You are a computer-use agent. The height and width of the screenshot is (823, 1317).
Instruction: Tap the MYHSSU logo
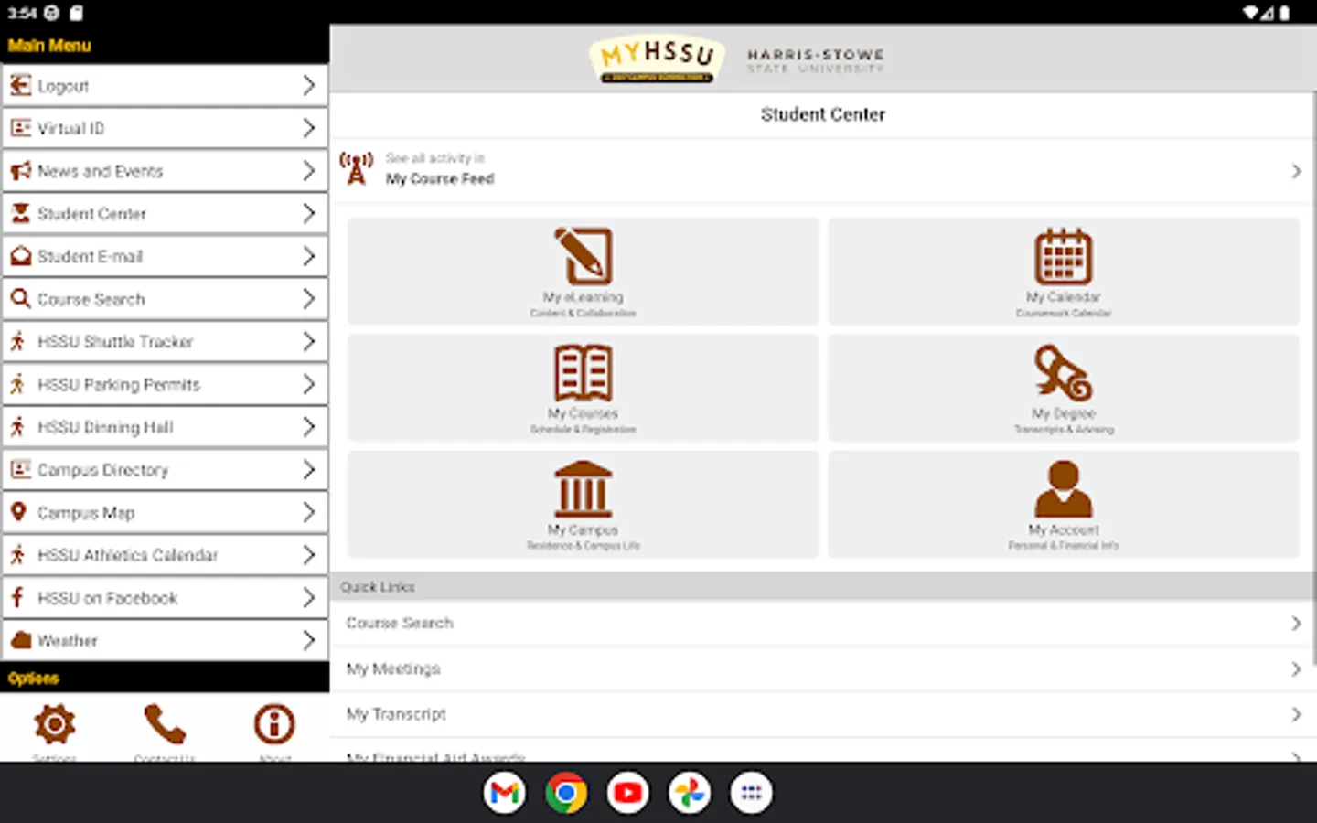click(657, 59)
